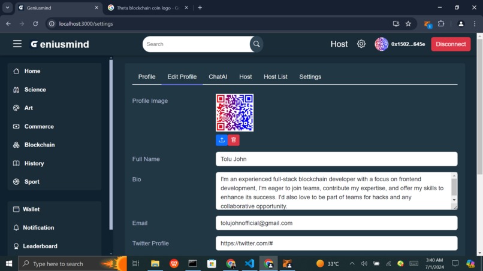Show hidden system tray icons
The width and height of the screenshot is (483, 271).
[x=352, y=264]
